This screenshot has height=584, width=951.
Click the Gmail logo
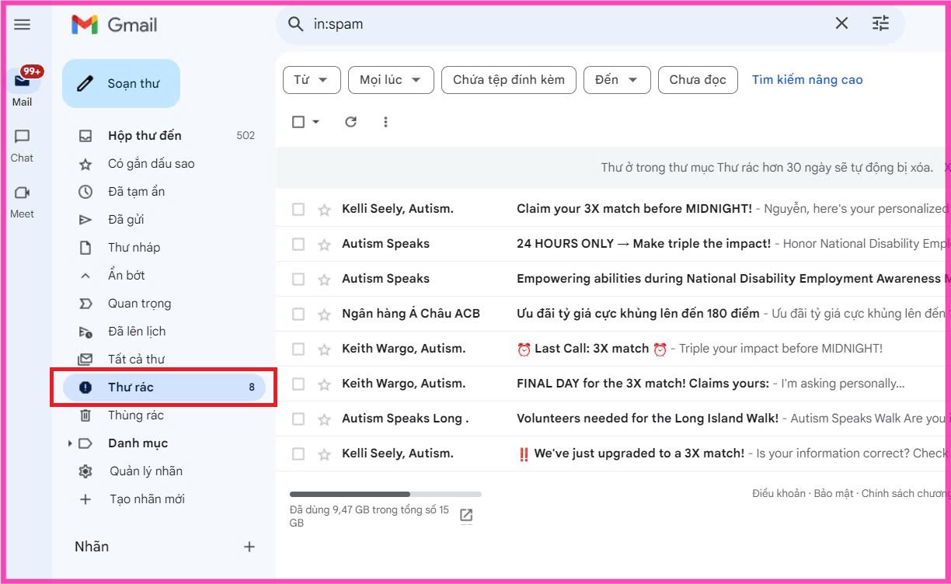(x=114, y=25)
